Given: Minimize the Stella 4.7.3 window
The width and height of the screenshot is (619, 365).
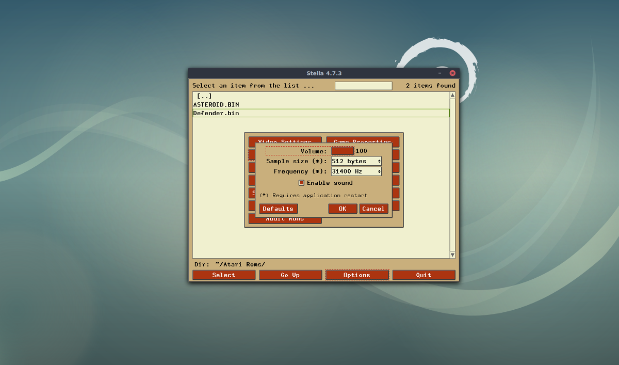Looking at the screenshot, I should pos(440,73).
